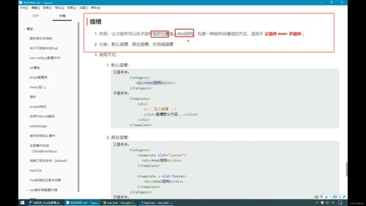Click the template slot="center" code line

[162, 155]
